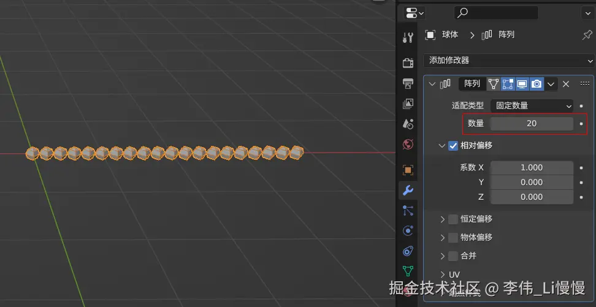Click the properties search field
The width and height of the screenshot is (596, 307).
(x=496, y=13)
